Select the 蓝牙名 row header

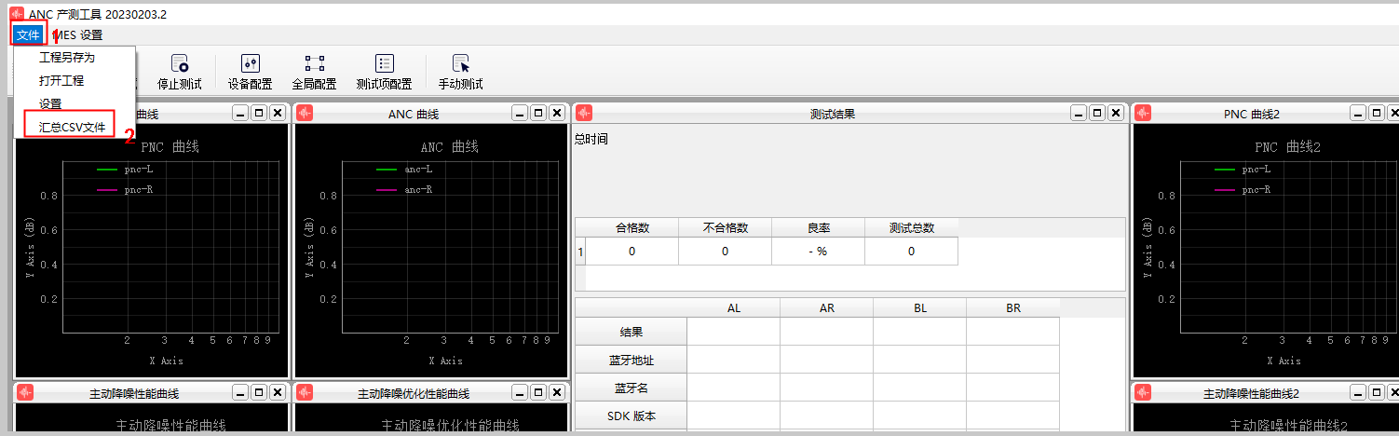632,388
